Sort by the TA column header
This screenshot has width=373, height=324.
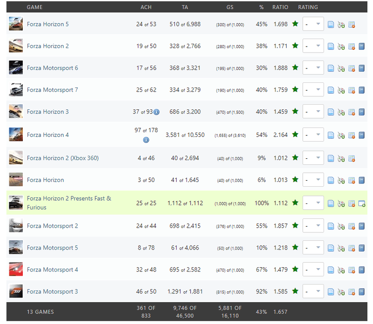click(185, 7)
